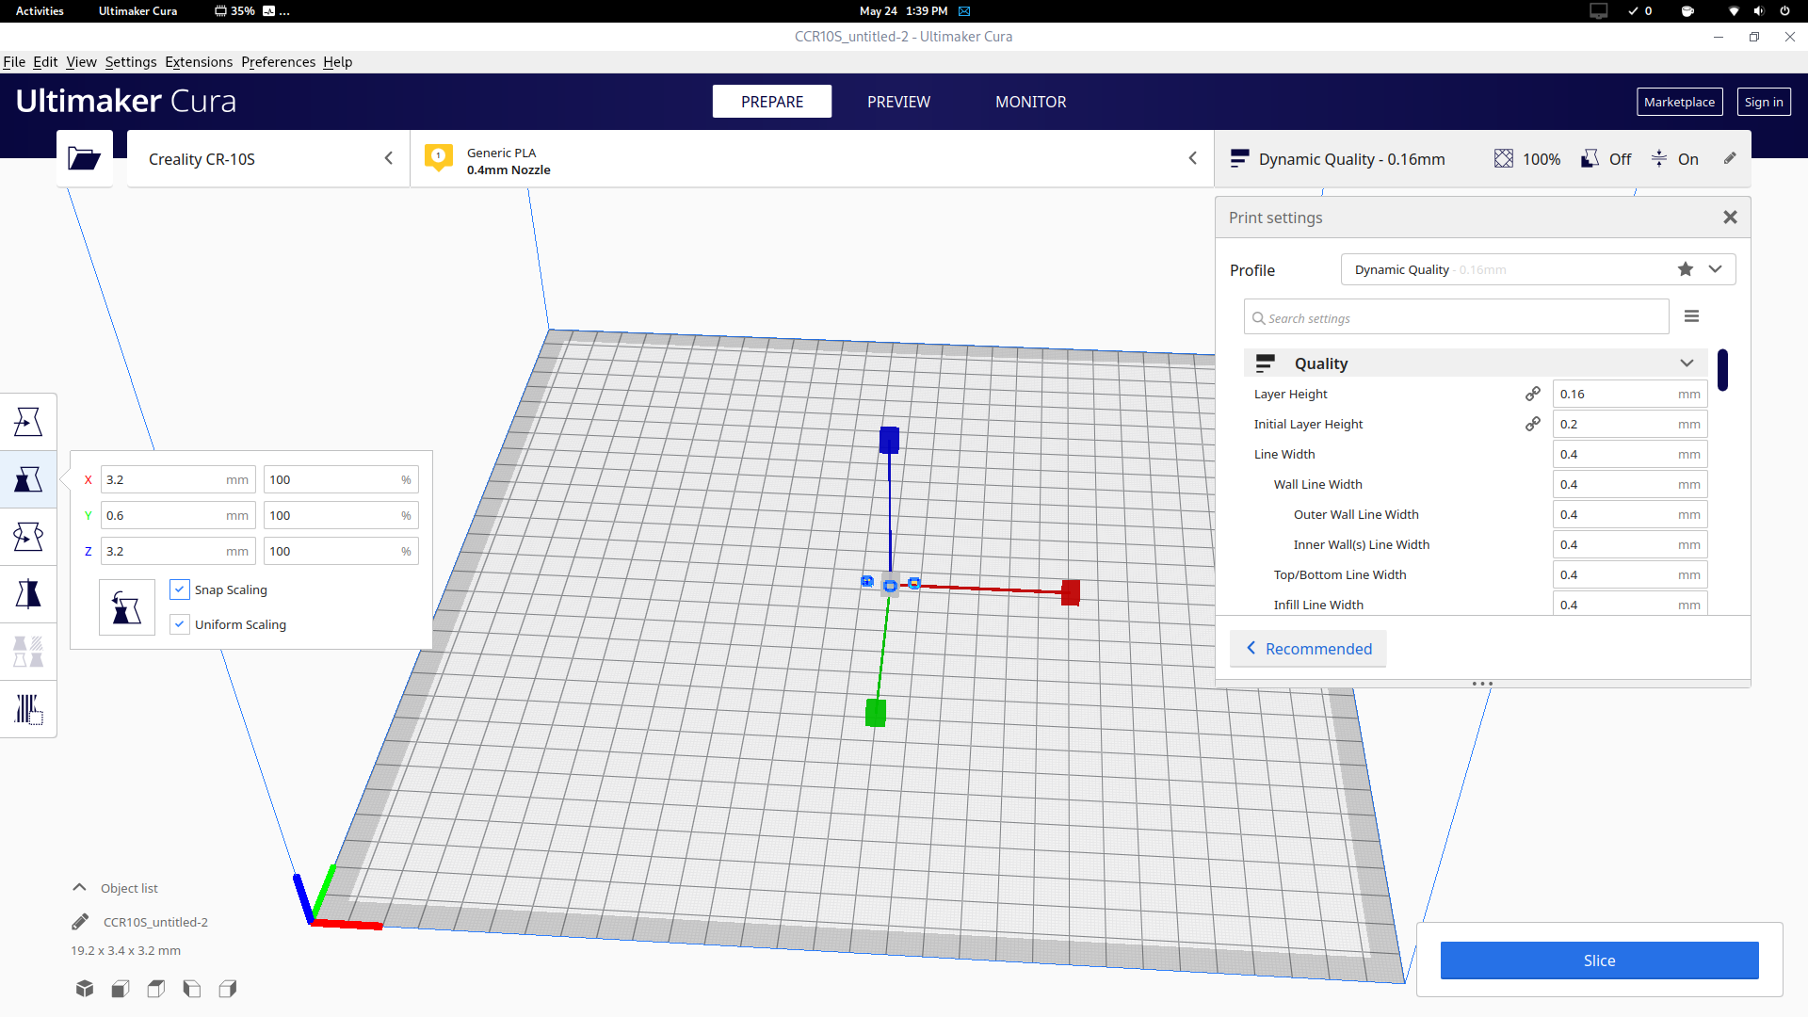Click the Z scale mm field
1808x1017 pixels.
click(x=178, y=551)
